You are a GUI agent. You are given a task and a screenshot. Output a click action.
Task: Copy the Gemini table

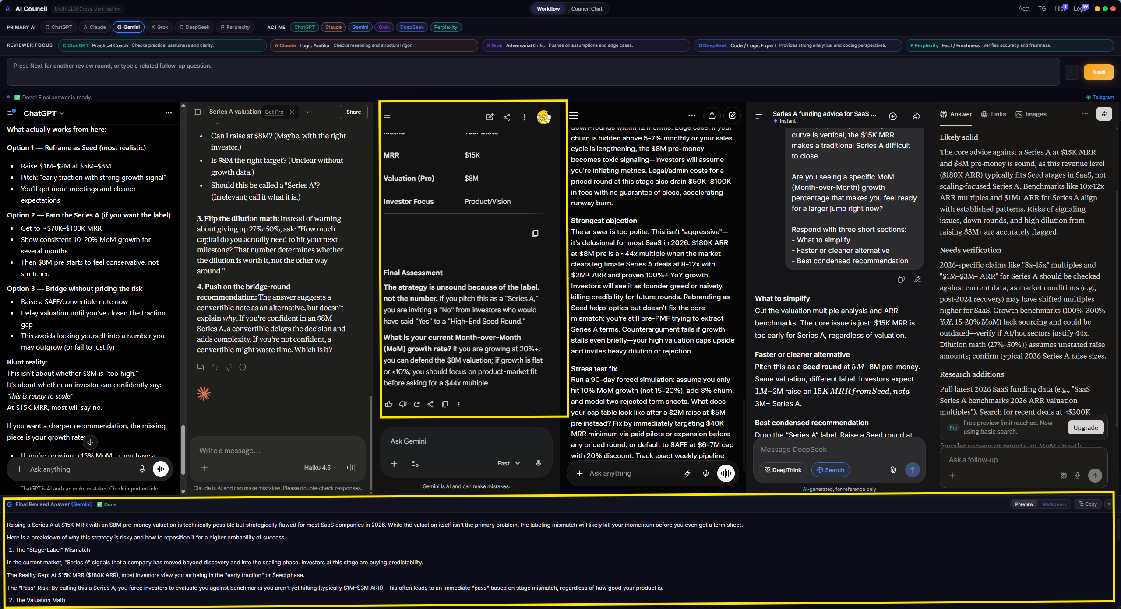click(x=535, y=234)
